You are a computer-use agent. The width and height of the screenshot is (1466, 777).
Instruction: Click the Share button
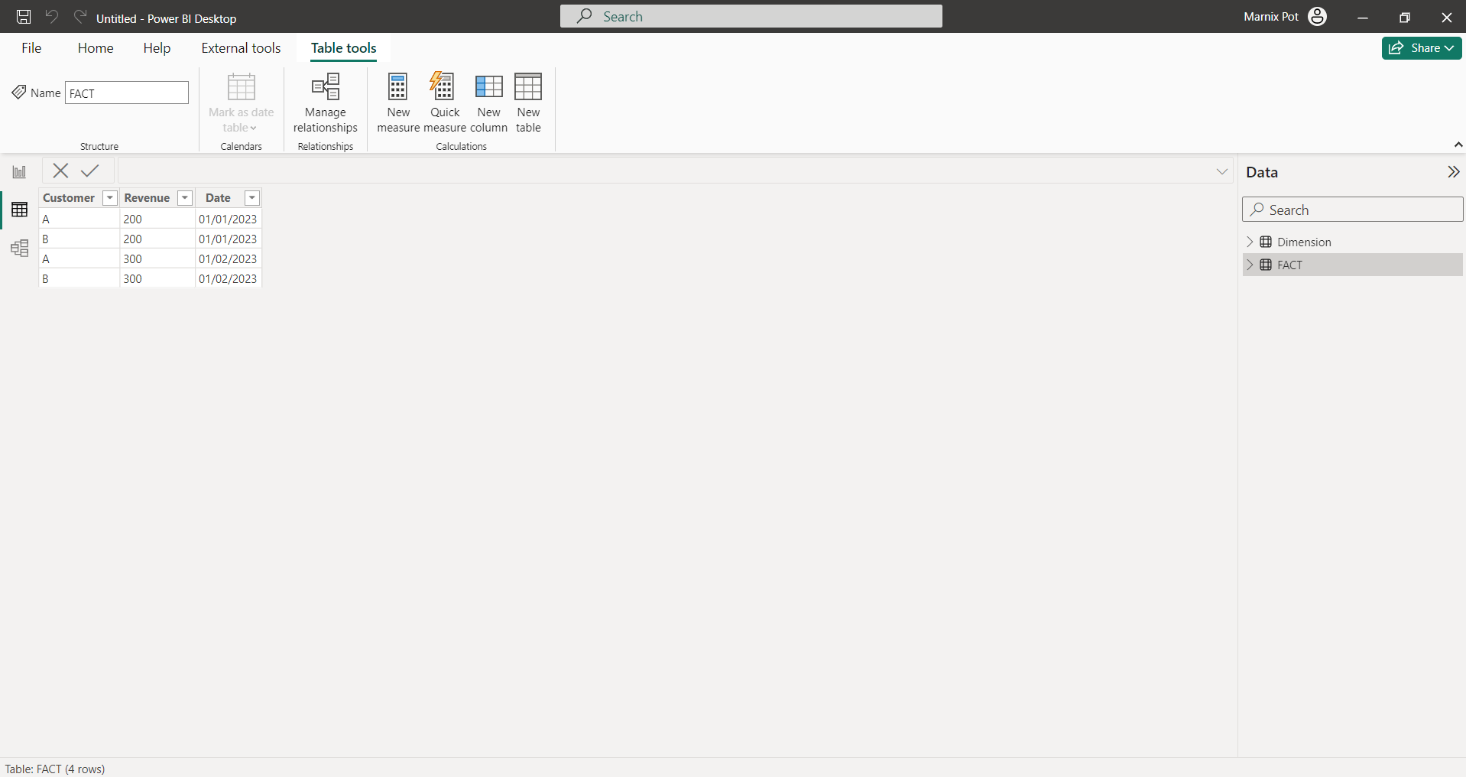(1421, 48)
